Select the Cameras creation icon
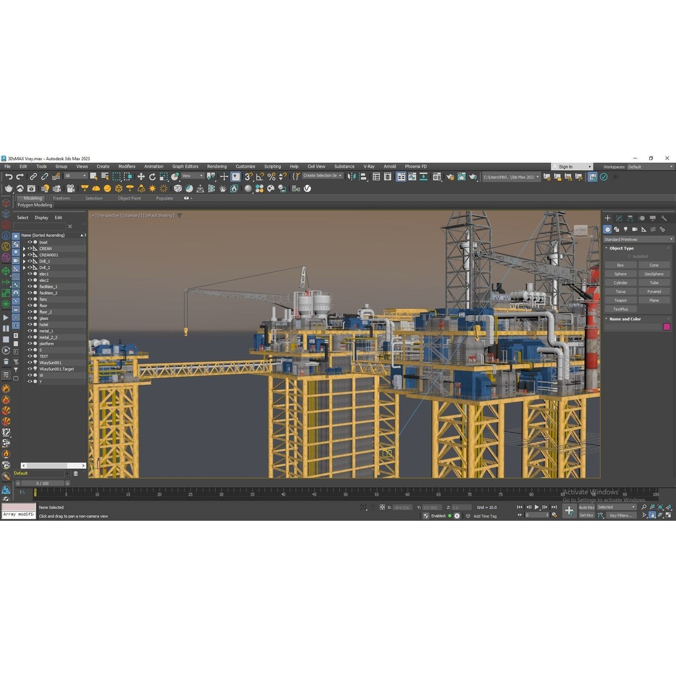 [635, 229]
